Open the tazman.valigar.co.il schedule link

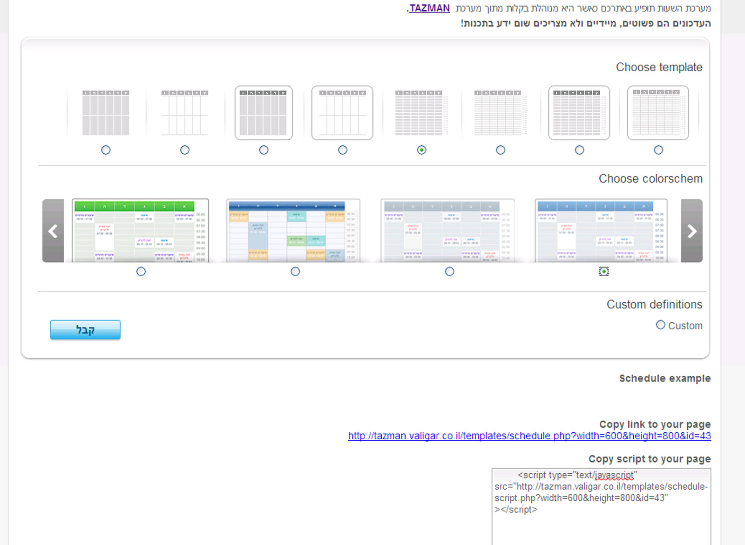[x=529, y=436]
